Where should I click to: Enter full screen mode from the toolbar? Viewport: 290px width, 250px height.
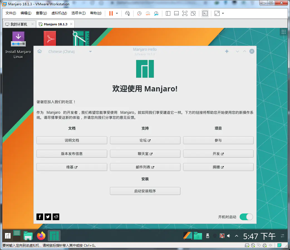pos(185,13)
